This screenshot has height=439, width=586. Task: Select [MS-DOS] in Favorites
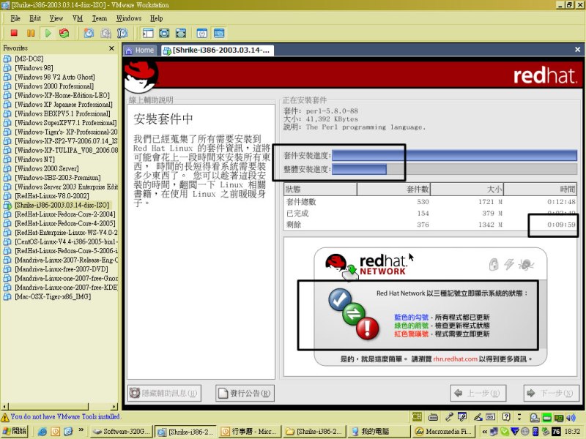click(29, 59)
